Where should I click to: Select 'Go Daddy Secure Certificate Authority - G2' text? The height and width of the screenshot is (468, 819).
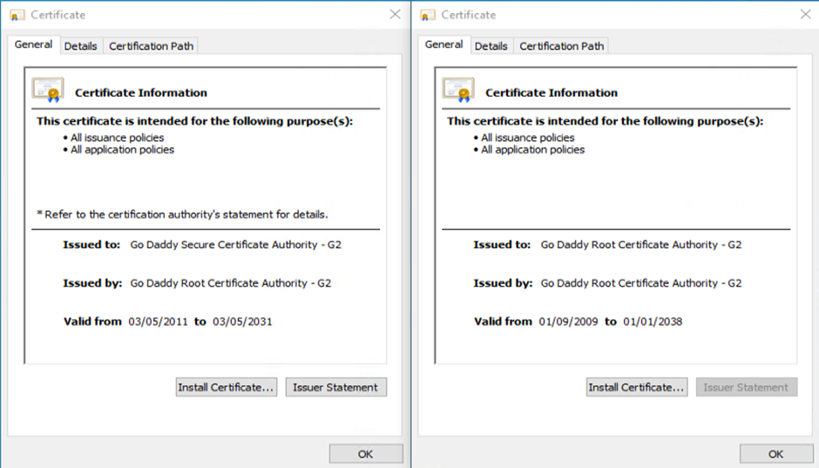[235, 244]
